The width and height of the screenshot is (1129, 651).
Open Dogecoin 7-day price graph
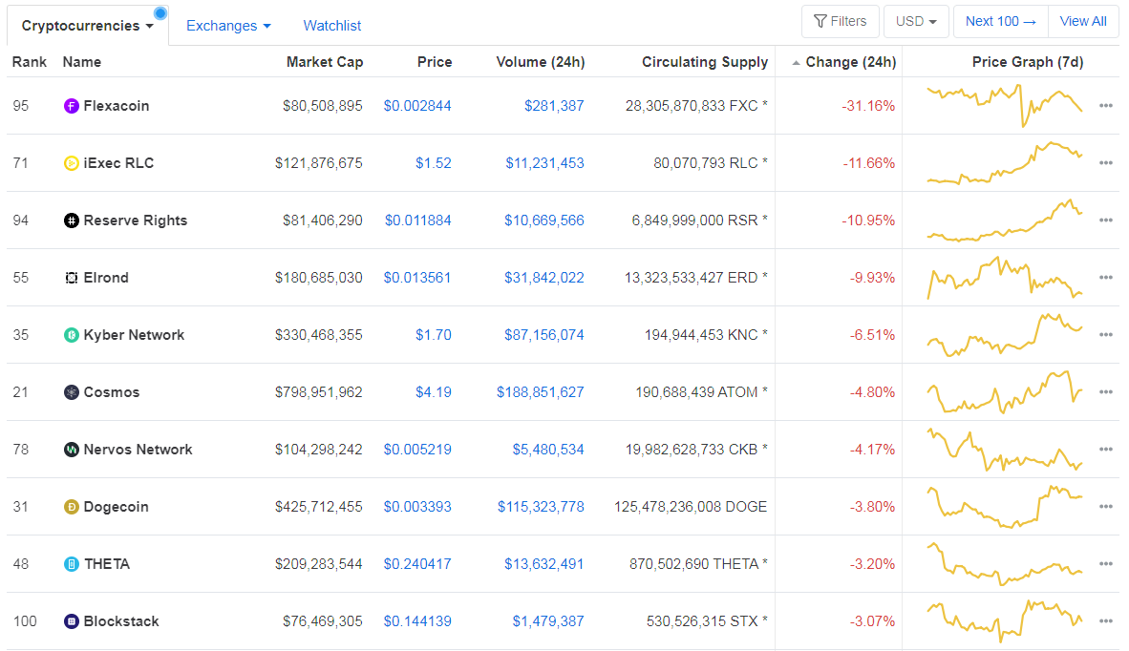coord(1005,507)
